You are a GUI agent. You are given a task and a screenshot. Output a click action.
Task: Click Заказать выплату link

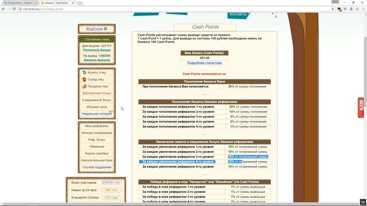tap(97, 60)
